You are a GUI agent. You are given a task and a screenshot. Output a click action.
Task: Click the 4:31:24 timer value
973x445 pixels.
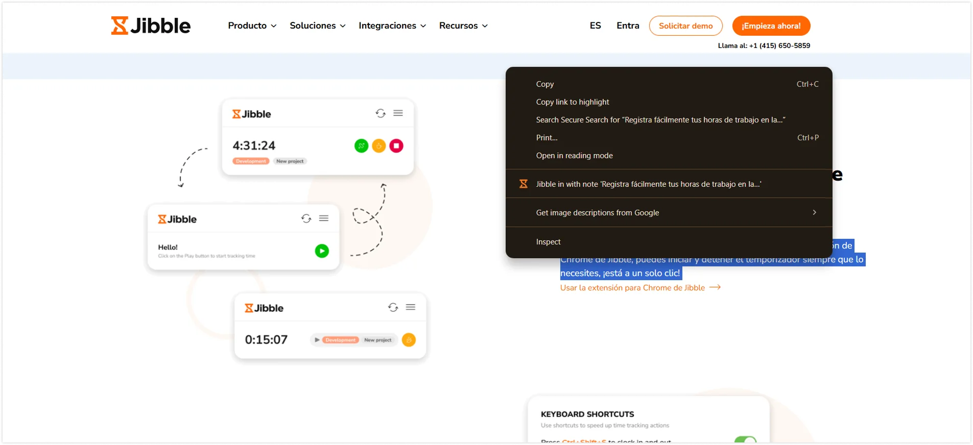click(254, 146)
